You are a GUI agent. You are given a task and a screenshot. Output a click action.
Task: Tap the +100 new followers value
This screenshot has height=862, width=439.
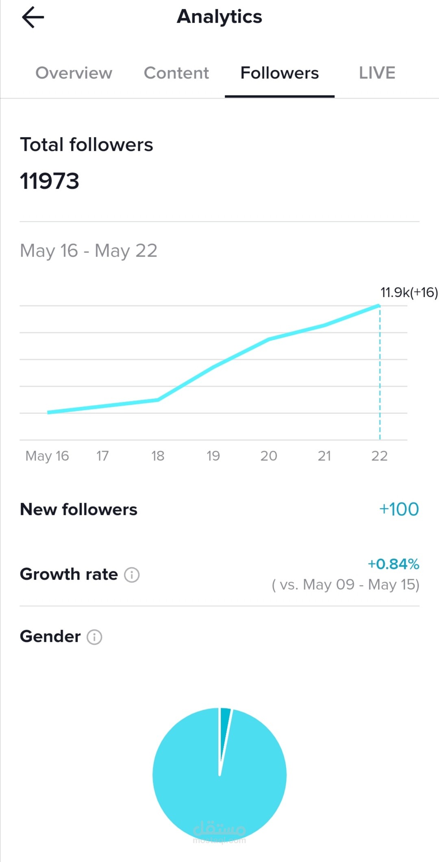[399, 509]
